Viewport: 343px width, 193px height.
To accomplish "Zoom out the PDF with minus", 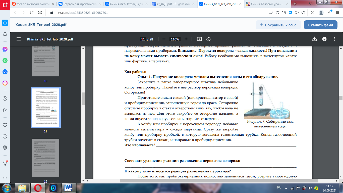I will (x=164, y=39).
